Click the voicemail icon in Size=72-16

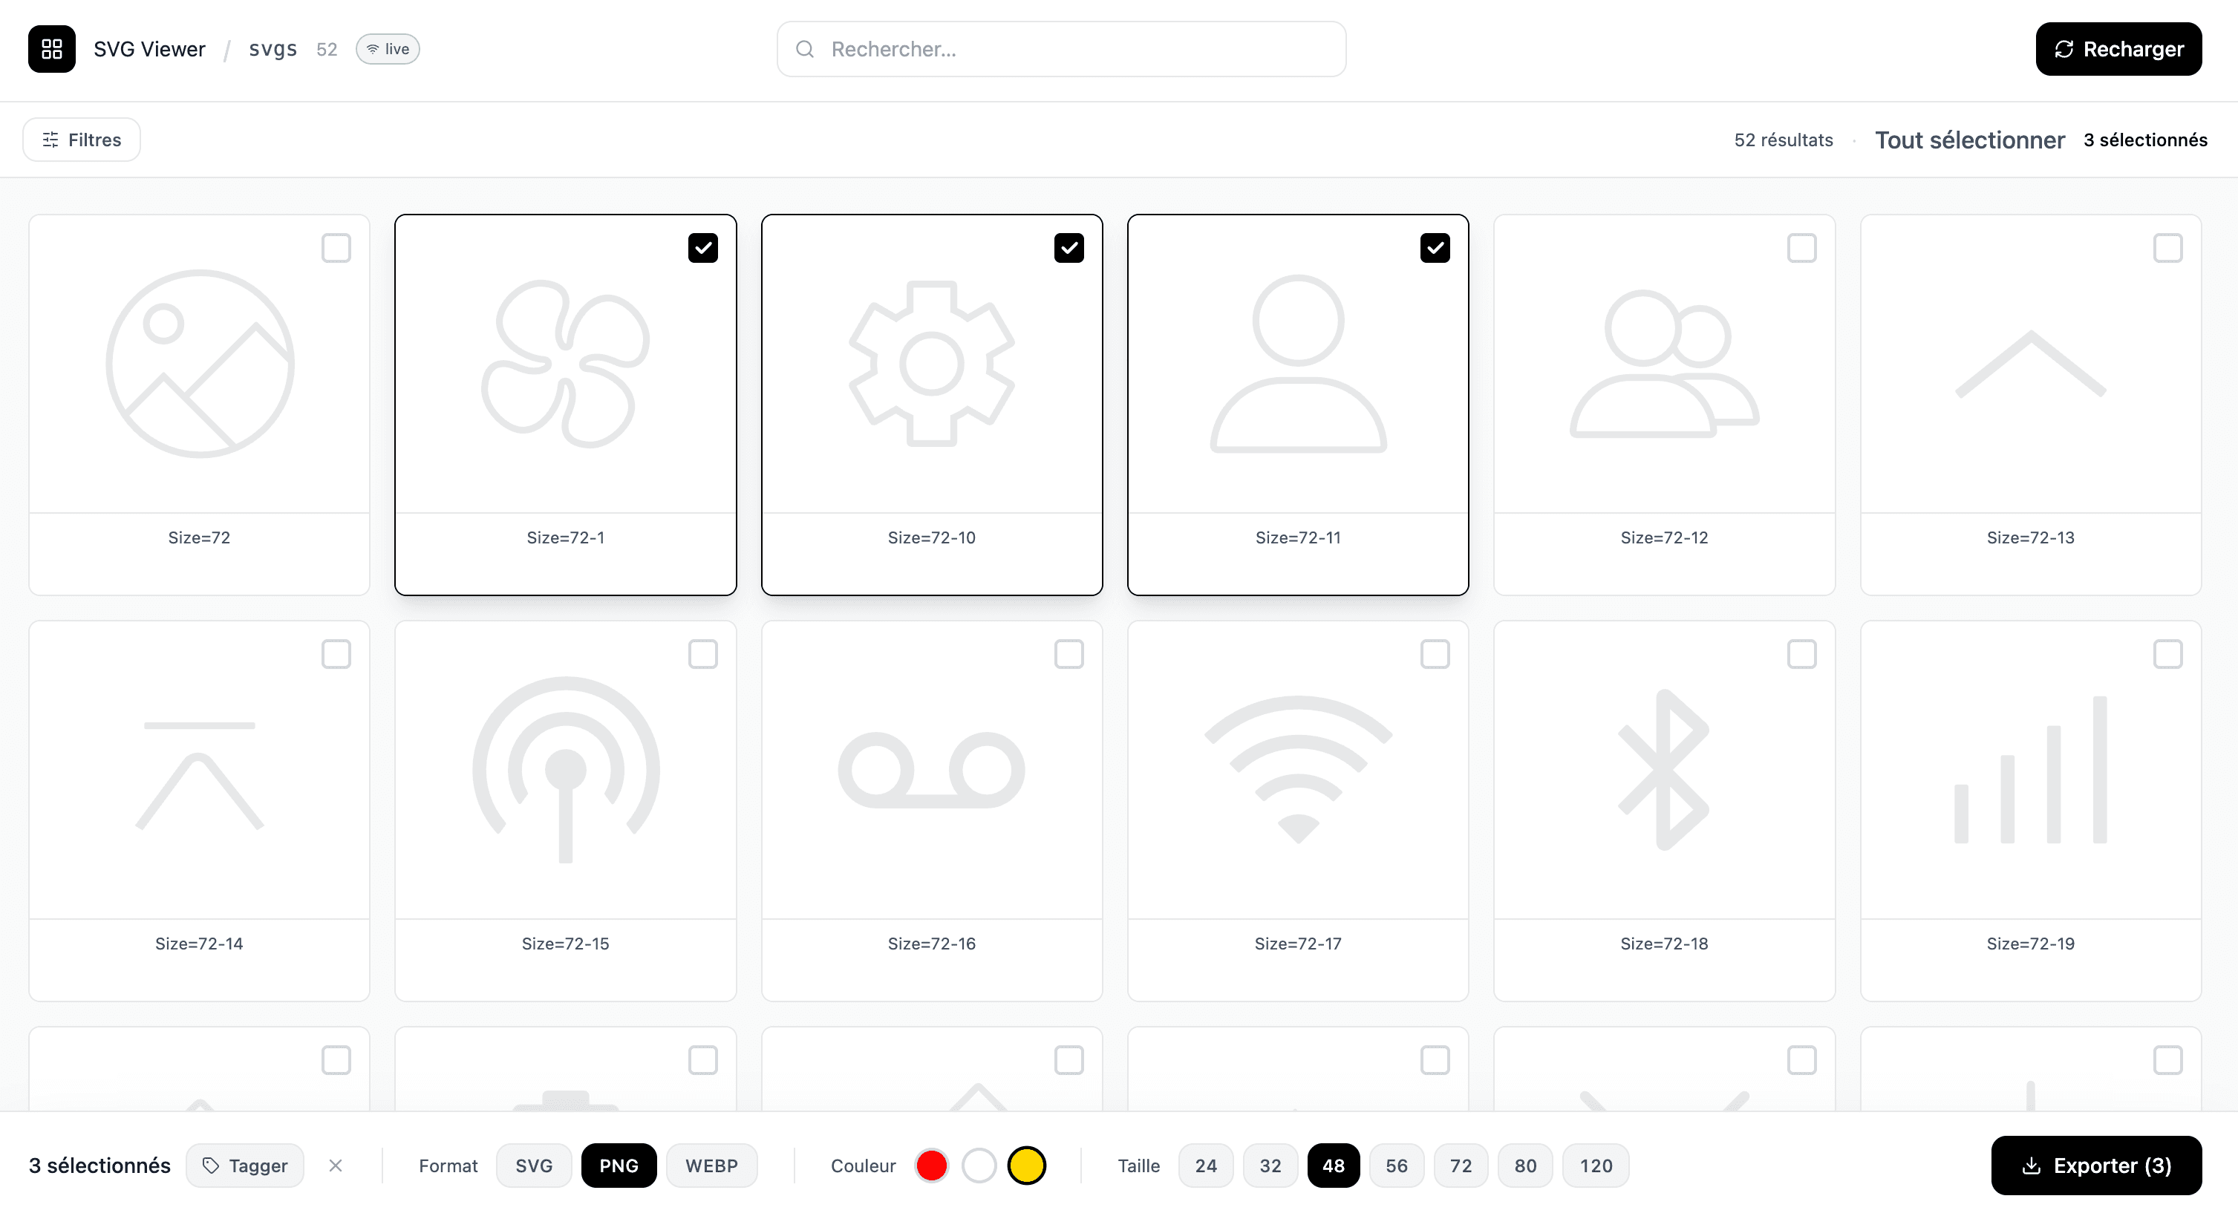tap(931, 770)
